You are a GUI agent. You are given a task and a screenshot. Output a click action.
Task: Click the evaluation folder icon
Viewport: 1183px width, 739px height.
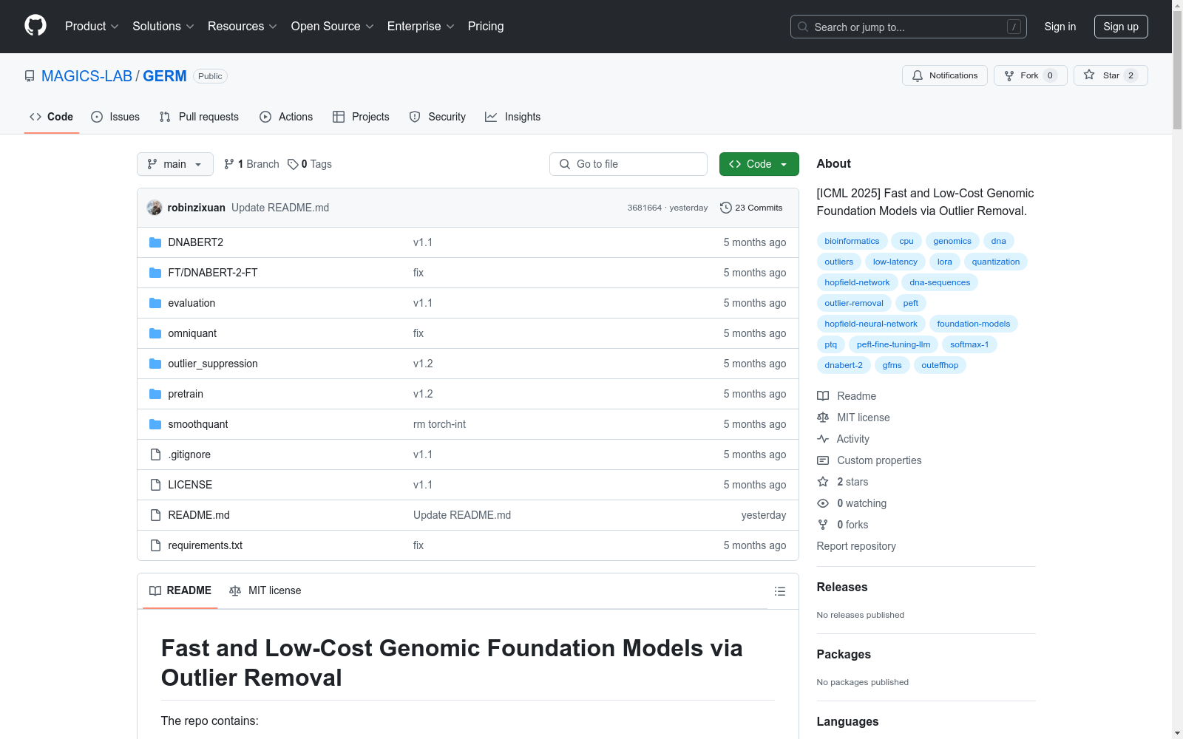[155, 303]
